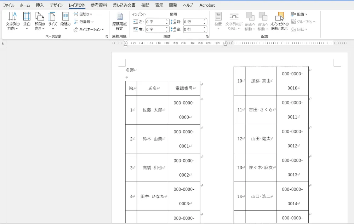Viewport: 354px width, 224px height.
Task: Click the cell 佐藤 太郎
Action: 152,110
